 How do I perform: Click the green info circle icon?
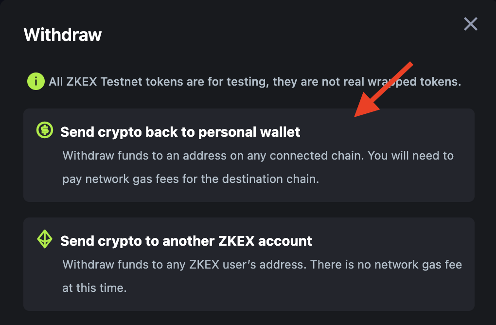coord(35,81)
